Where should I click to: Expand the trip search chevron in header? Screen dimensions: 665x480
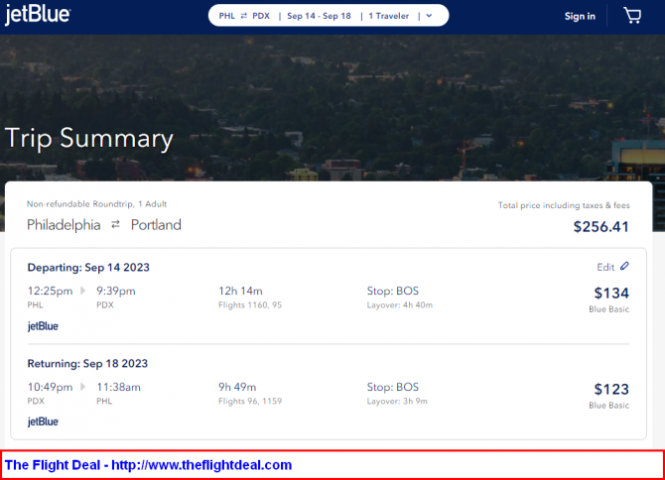coord(429,16)
